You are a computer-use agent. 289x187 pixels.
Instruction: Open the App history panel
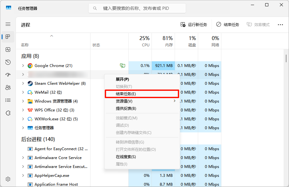click(8, 62)
